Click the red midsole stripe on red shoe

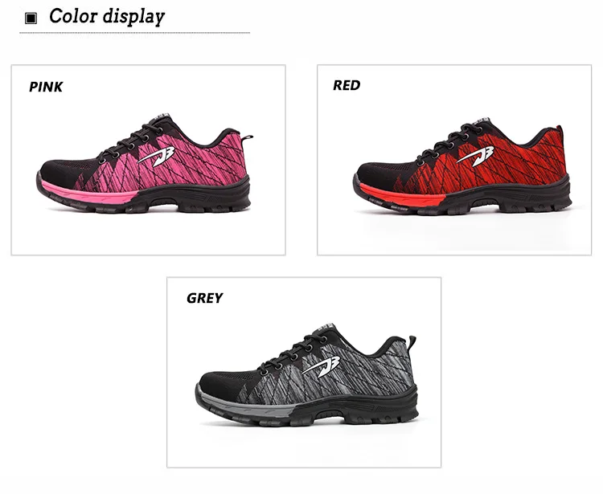404,195
